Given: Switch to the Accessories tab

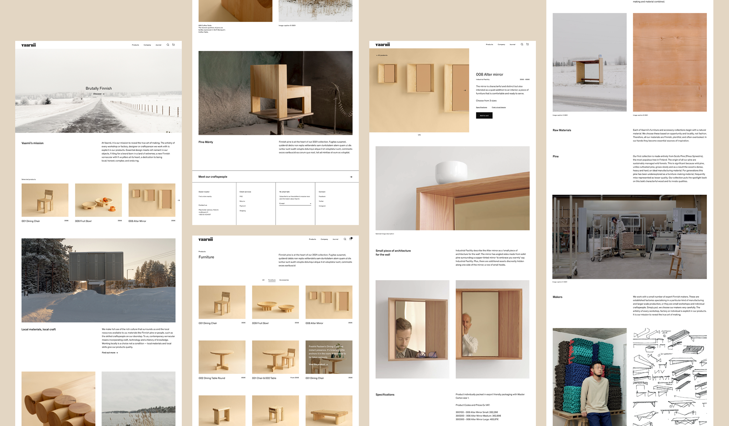Looking at the screenshot, I should point(284,280).
